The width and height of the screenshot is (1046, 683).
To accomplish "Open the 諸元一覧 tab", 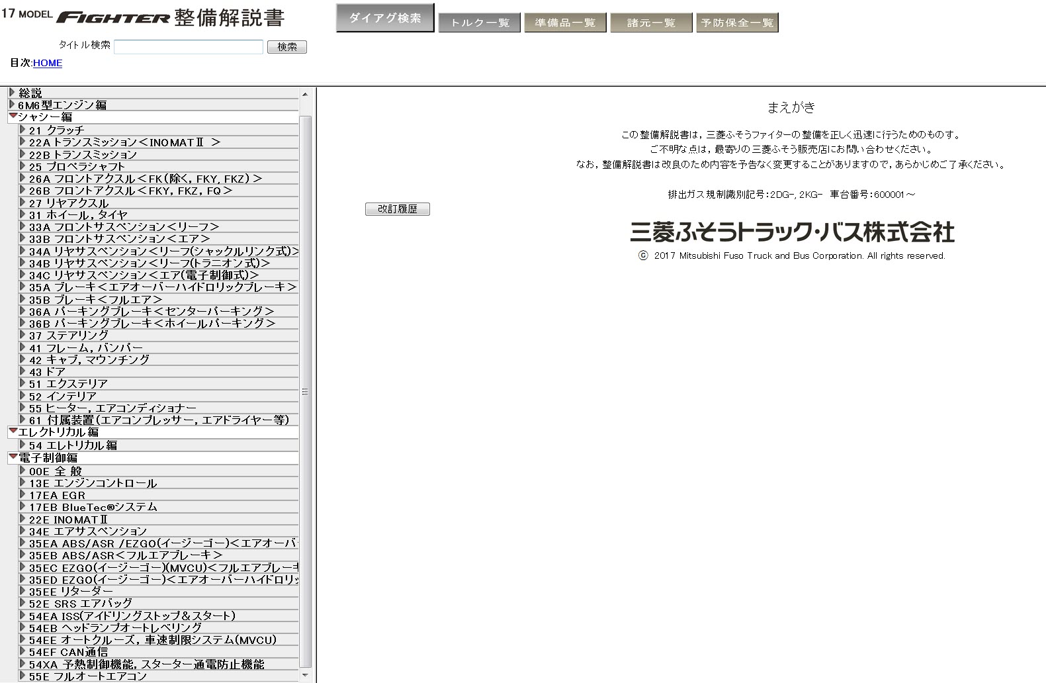I will [x=651, y=23].
